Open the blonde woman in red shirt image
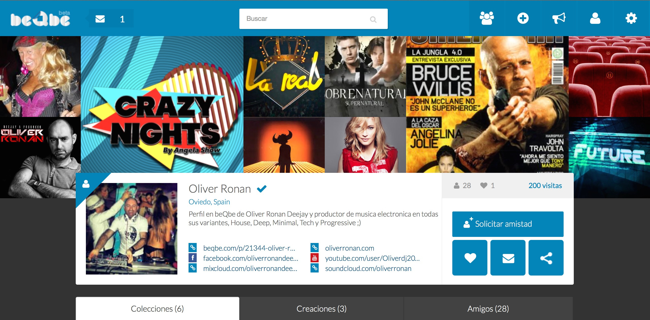 coord(365,145)
